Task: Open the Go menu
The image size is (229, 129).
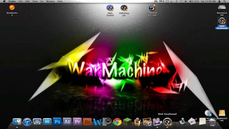Action: (42, 1)
